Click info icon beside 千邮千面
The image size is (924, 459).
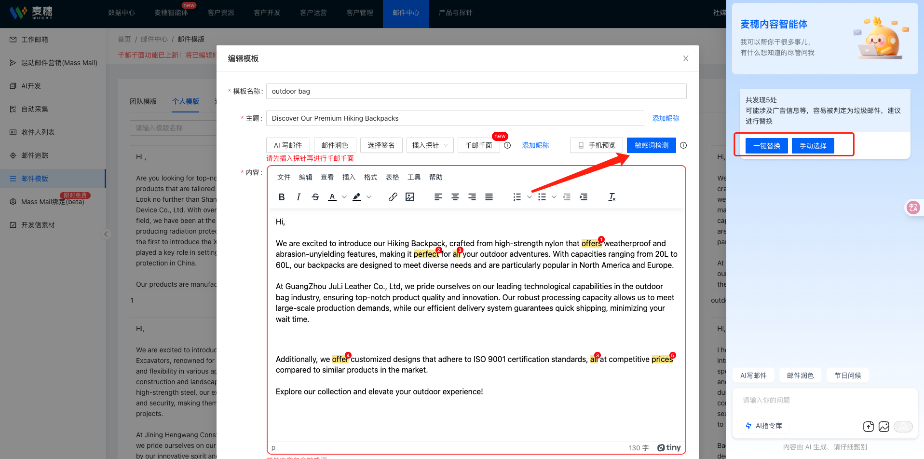507,145
